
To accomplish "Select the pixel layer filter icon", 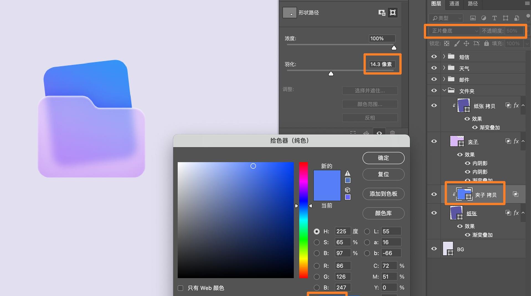I will tap(473, 18).
